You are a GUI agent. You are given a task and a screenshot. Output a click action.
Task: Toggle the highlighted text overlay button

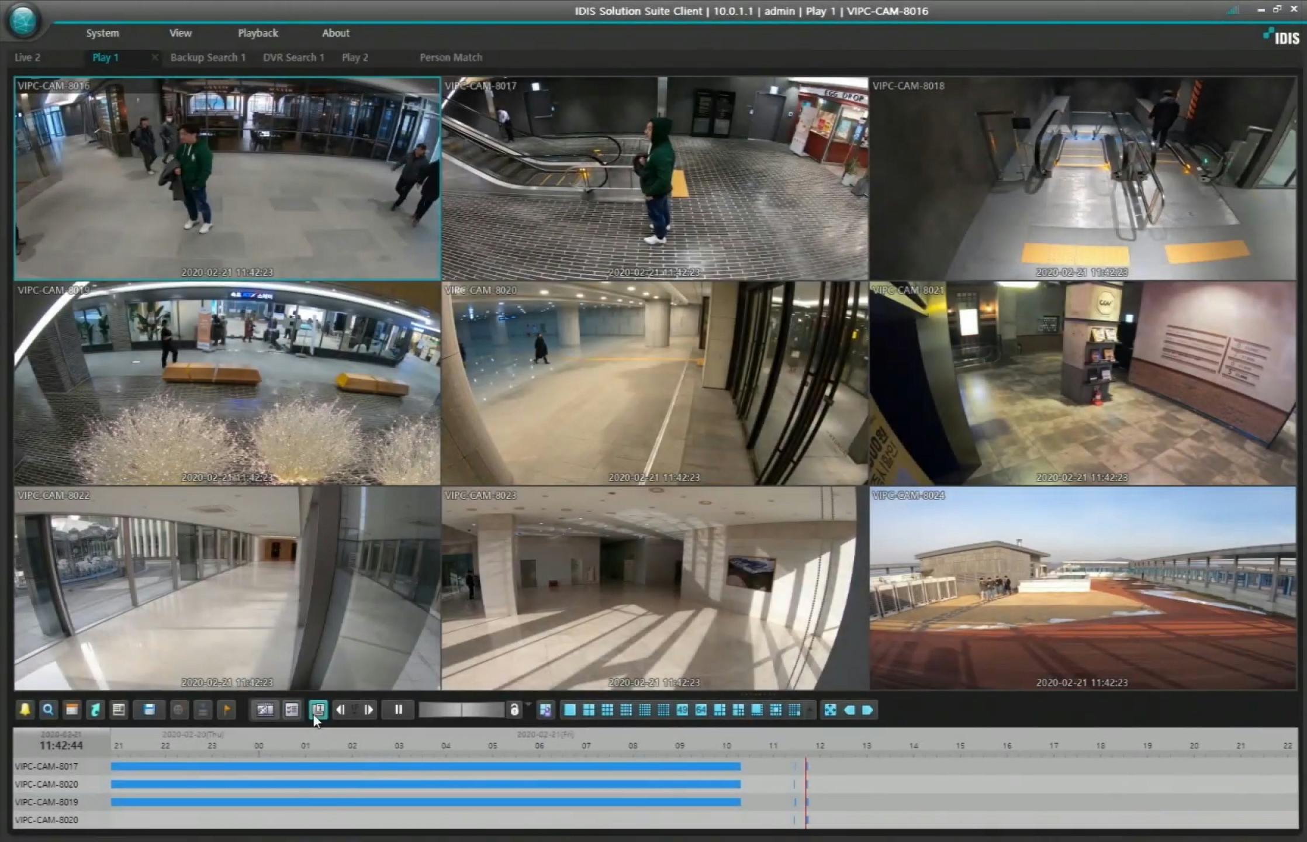319,709
